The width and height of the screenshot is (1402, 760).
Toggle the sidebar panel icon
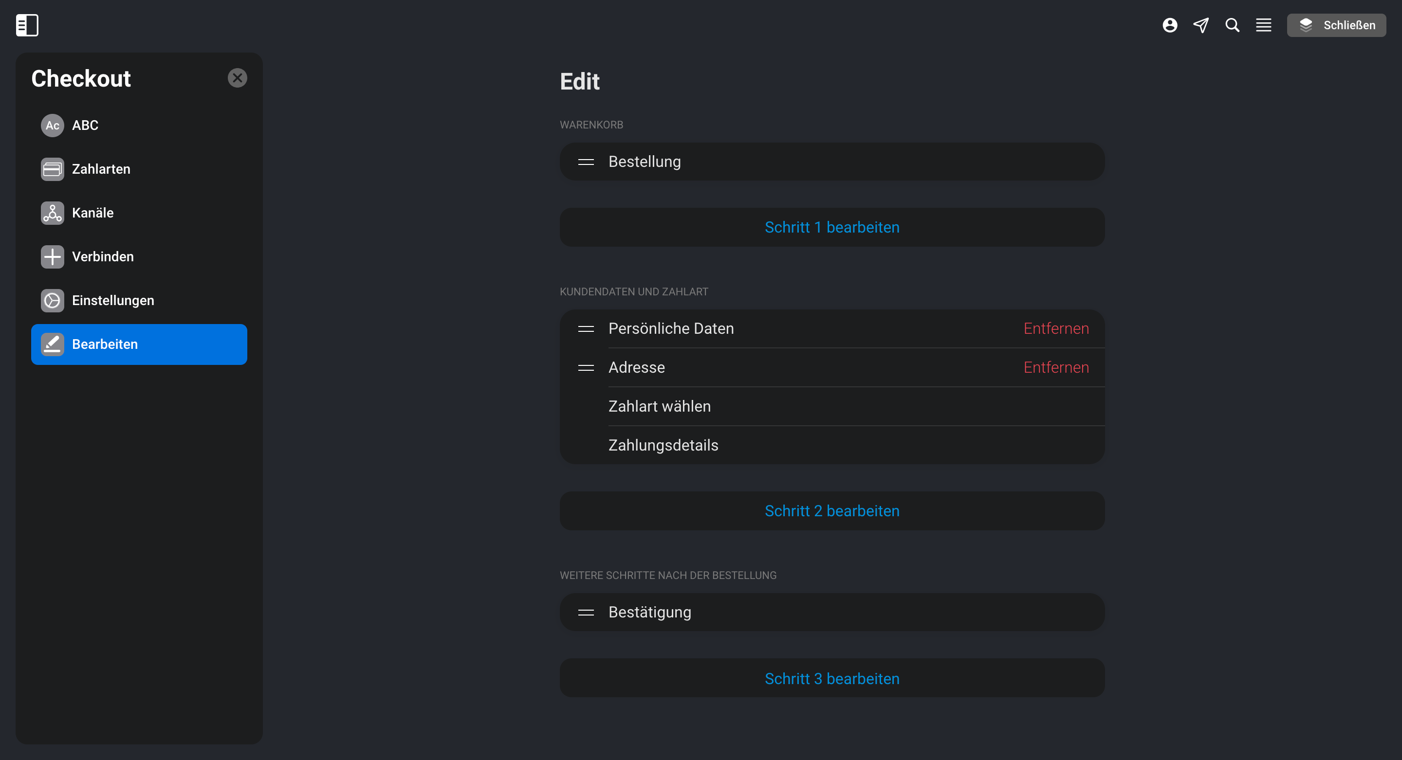coord(27,25)
